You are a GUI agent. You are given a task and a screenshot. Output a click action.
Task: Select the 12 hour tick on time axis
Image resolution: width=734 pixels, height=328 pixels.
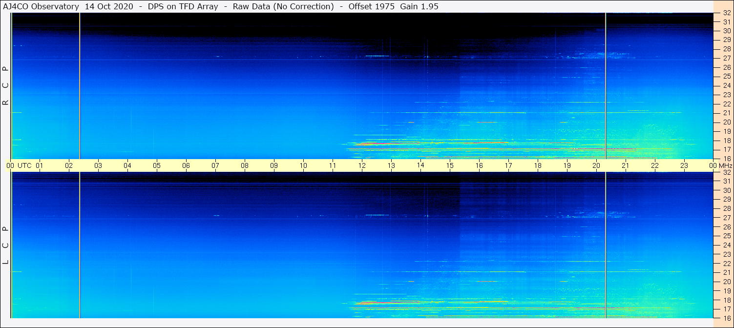click(362, 165)
